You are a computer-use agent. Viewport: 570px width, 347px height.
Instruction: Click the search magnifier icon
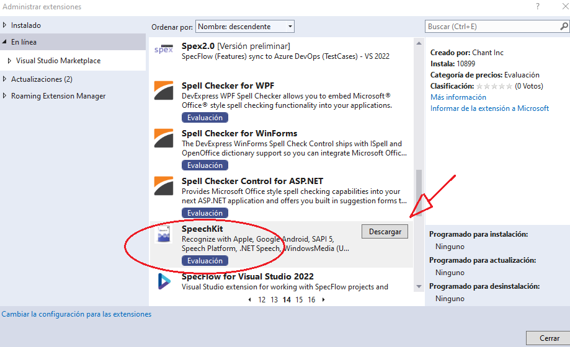(564, 27)
